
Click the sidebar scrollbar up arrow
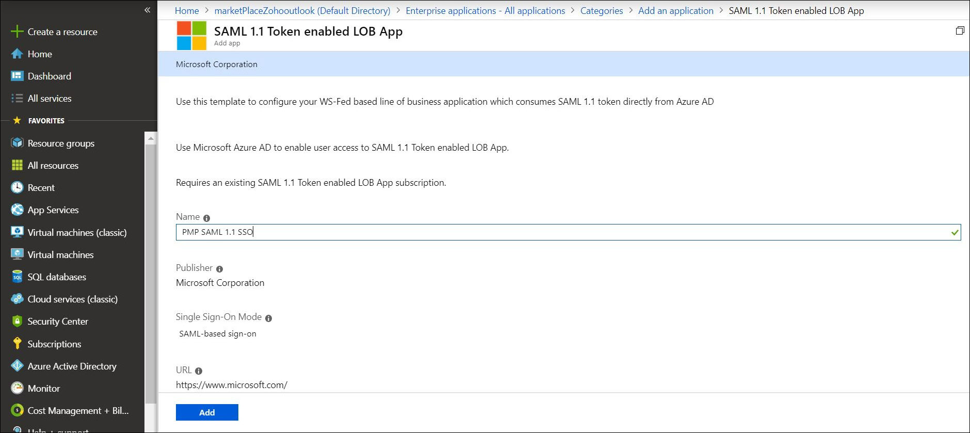click(151, 138)
